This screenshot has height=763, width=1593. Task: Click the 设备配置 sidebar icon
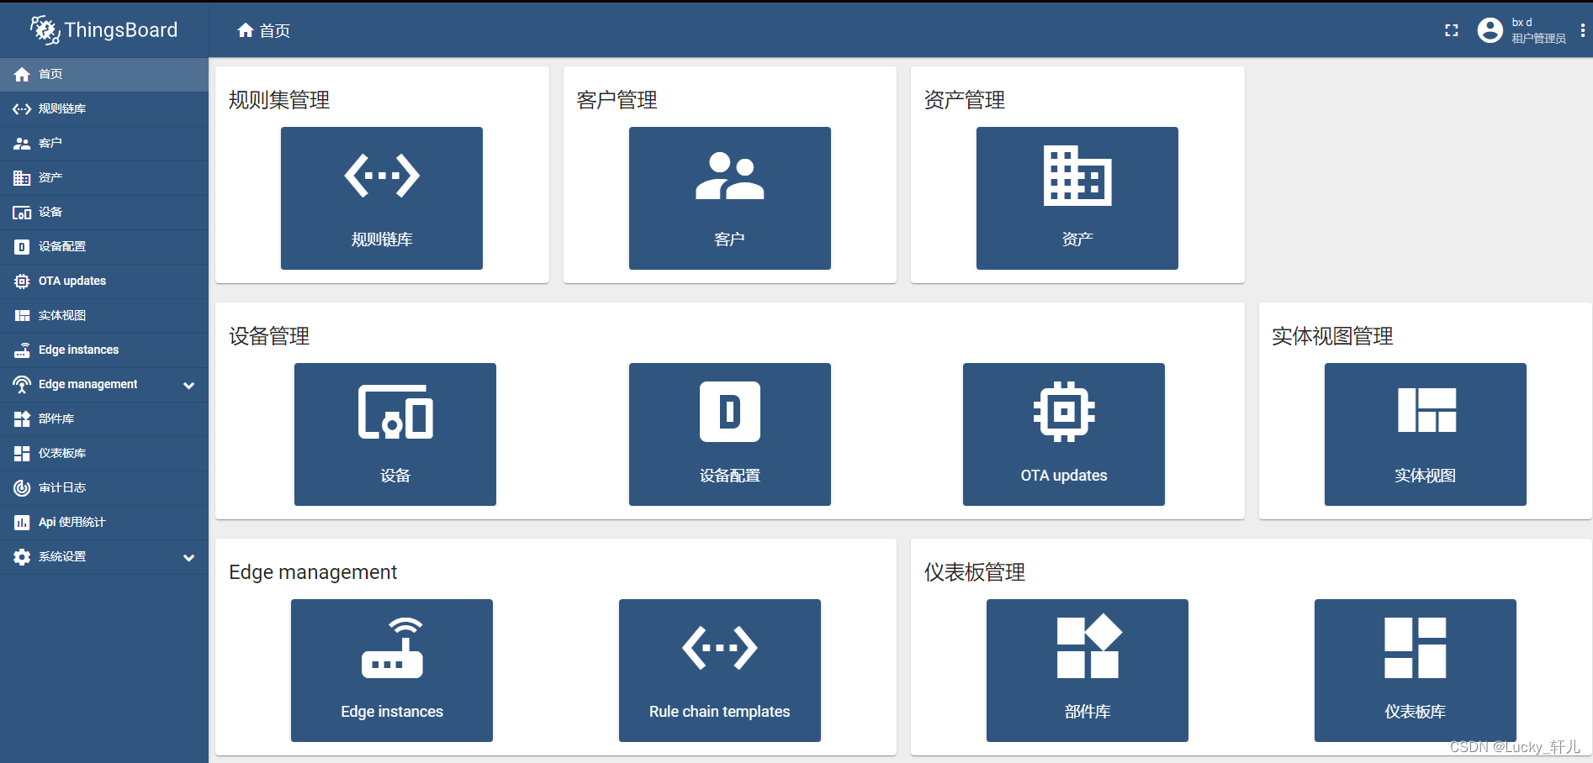pyautogui.click(x=22, y=247)
